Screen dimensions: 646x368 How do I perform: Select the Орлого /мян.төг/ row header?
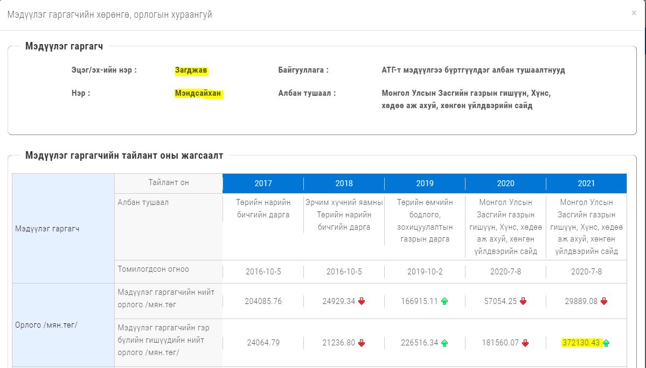tap(47, 325)
